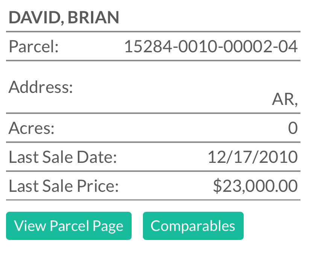
Task: Click the divider line below the Address row
Action: pos(153,113)
